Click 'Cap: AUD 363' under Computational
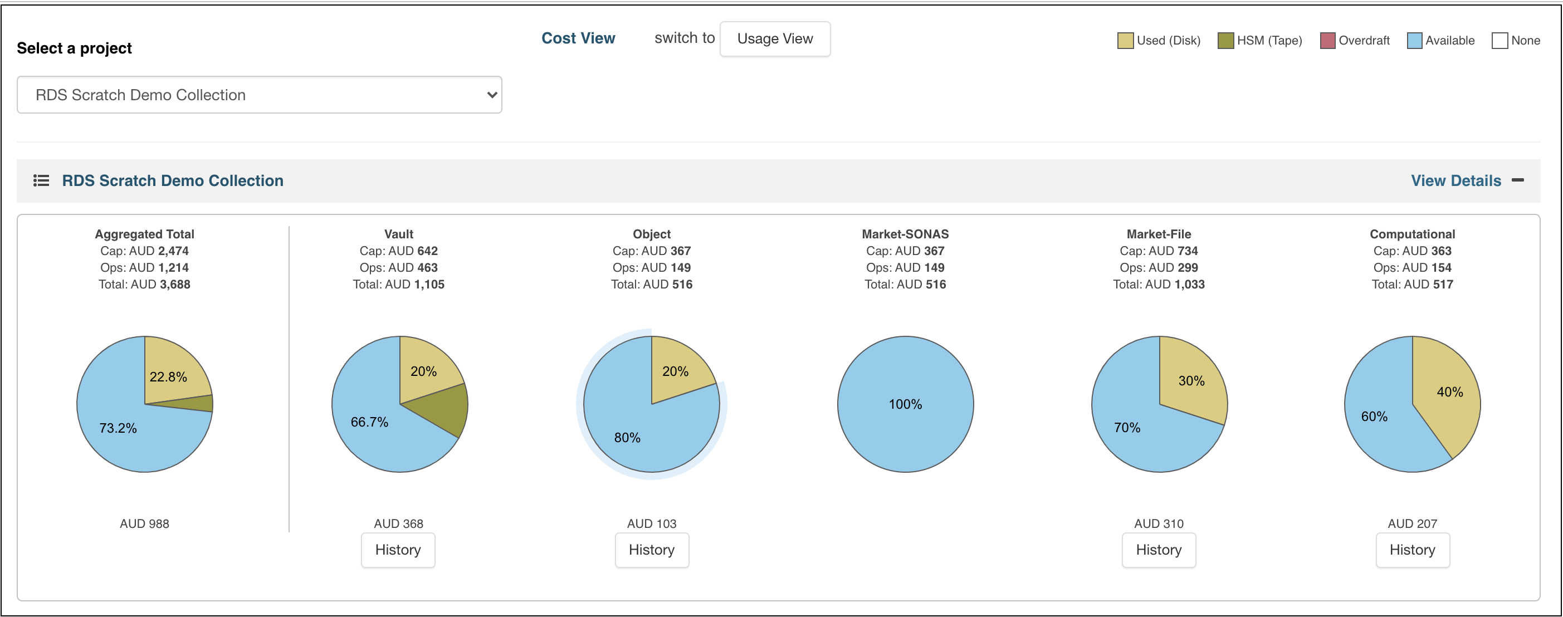Viewport: 1563px width, 617px height. [1413, 251]
